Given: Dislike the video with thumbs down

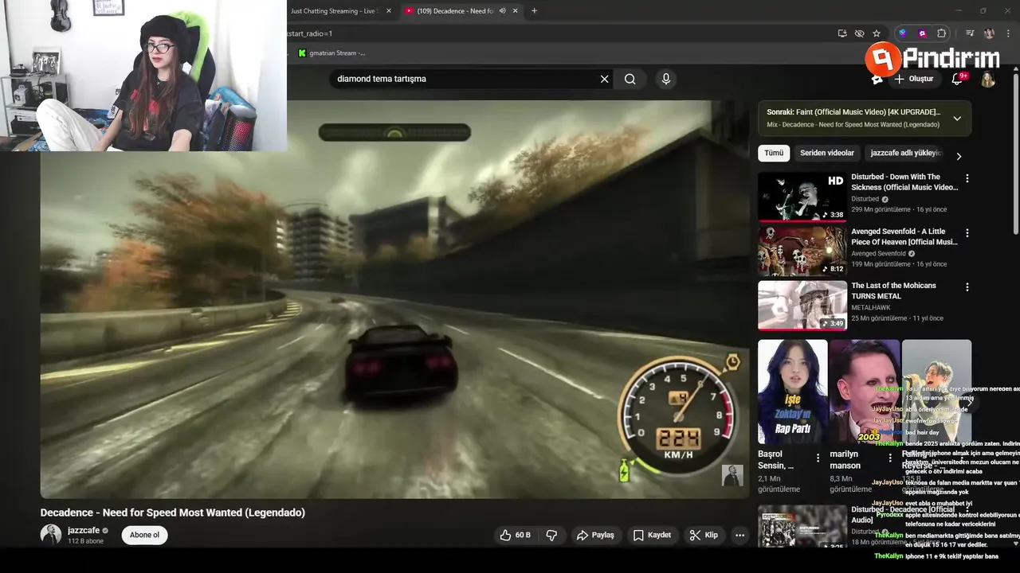Looking at the screenshot, I should 551,535.
